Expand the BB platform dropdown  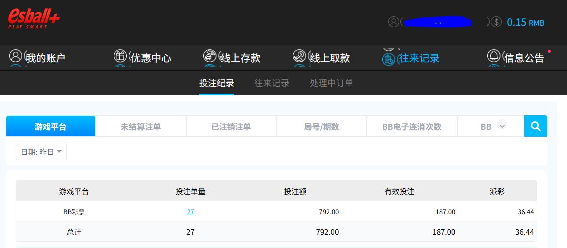502,126
